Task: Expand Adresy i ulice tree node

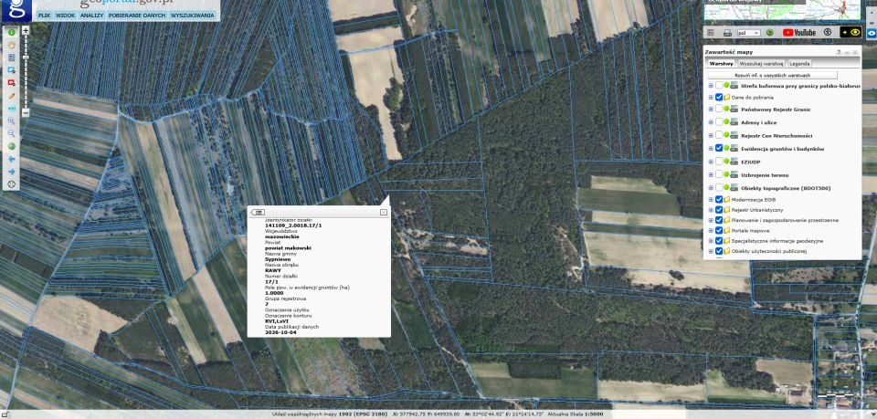Action: pyautogui.click(x=711, y=122)
